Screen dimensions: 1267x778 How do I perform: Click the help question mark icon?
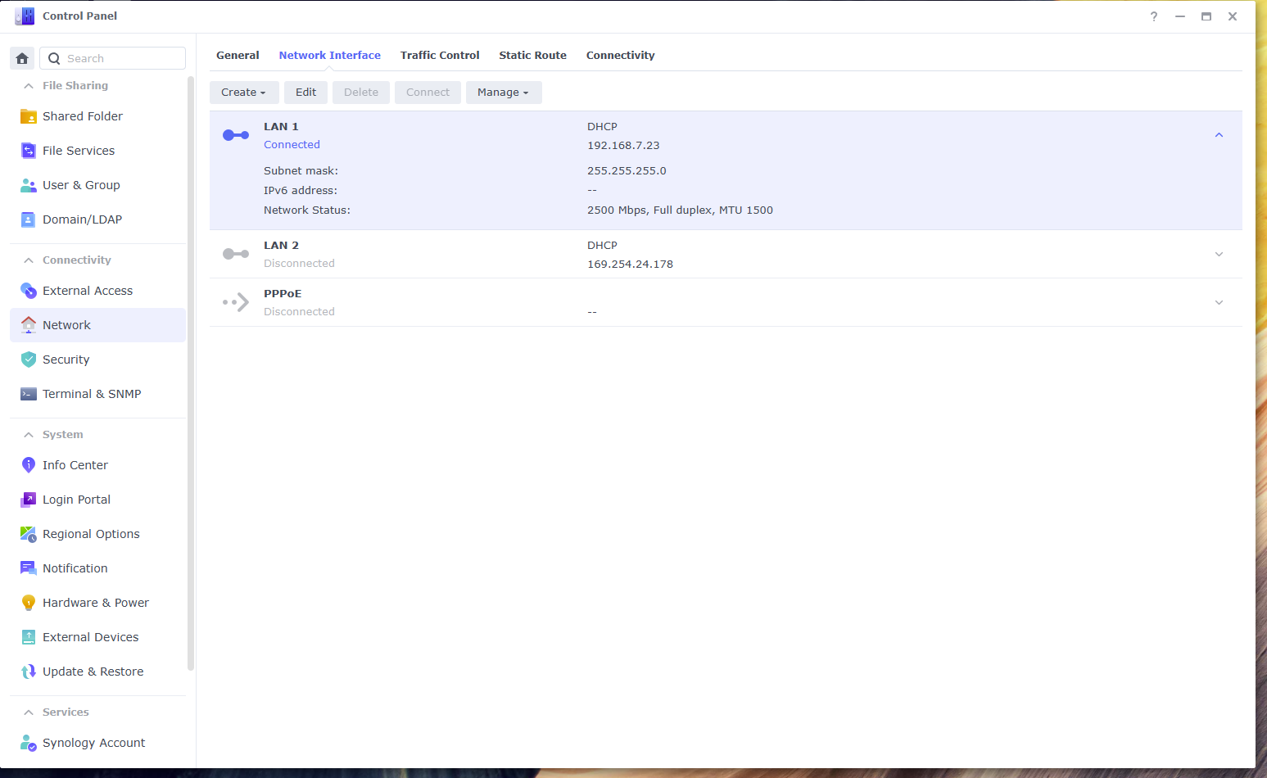(1153, 16)
